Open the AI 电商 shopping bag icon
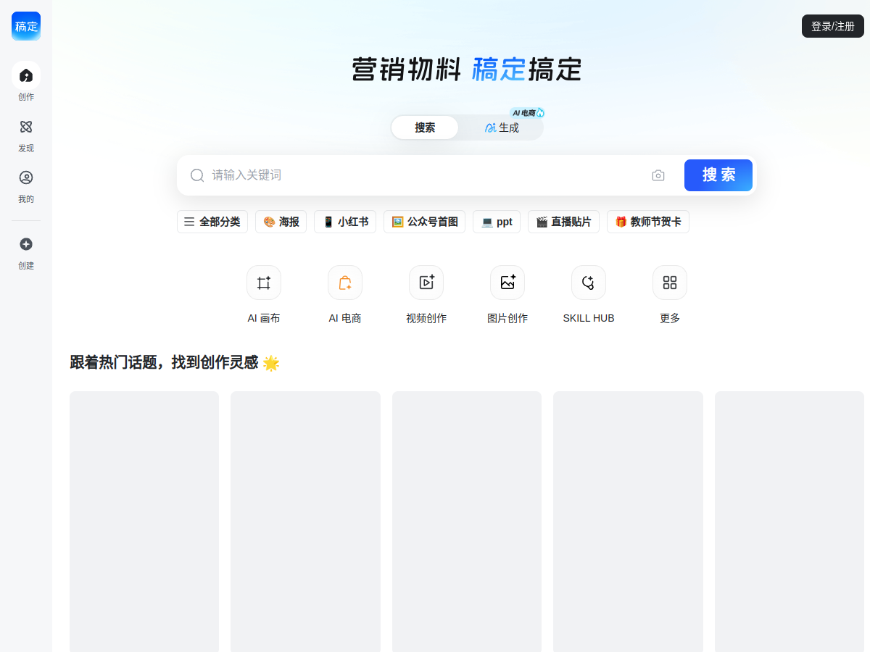This screenshot has height=652, width=870. coord(345,283)
